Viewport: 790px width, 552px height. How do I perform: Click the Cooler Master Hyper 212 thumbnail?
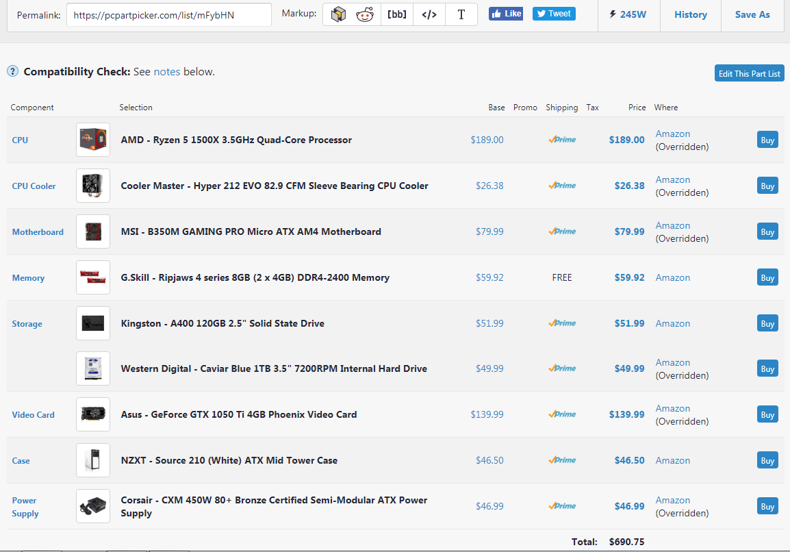pos(92,186)
